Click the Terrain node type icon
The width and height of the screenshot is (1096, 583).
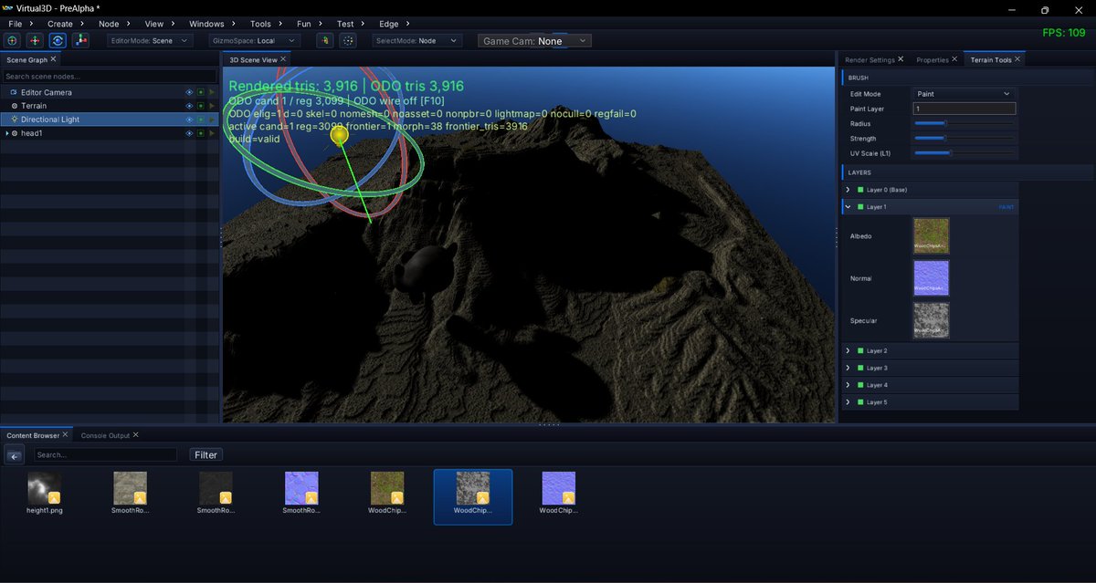coord(14,106)
